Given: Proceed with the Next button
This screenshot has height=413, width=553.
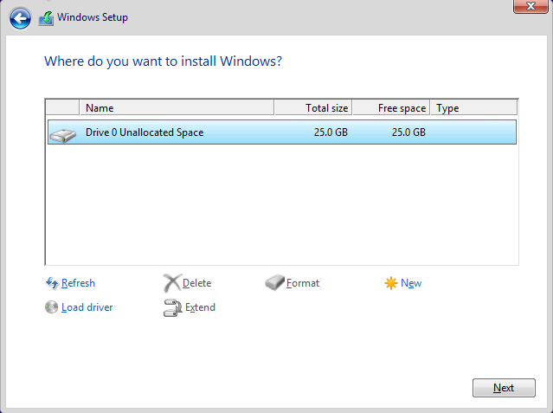Looking at the screenshot, I should point(504,388).
